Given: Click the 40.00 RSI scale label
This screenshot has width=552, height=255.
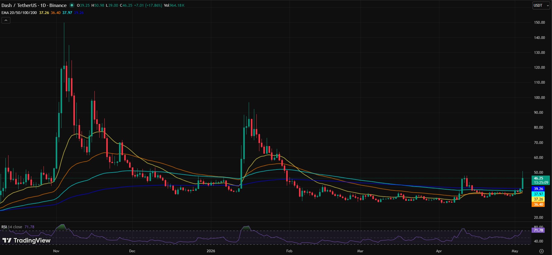Looking at the screenshot, I should coord(538,241).
